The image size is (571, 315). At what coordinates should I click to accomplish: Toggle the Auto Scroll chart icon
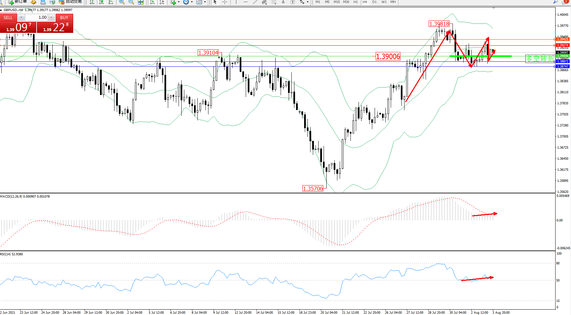click(x=152, y=2)
